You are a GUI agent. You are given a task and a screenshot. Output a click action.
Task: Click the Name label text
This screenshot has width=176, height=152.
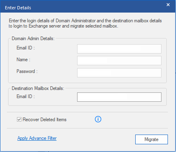(23, 60)
